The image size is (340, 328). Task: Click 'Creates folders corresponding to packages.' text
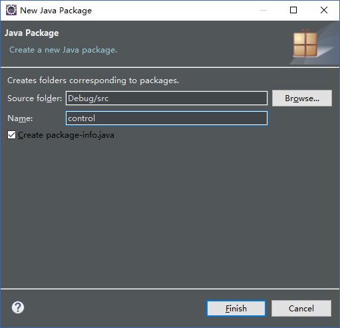pos(93,81)
